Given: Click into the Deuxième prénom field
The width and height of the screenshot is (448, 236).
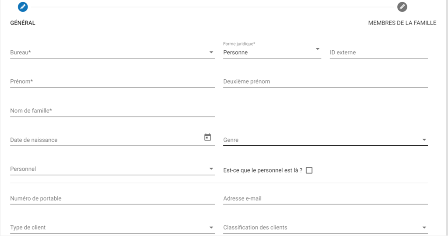Looking at the screenshot, I should click(325, 82).
